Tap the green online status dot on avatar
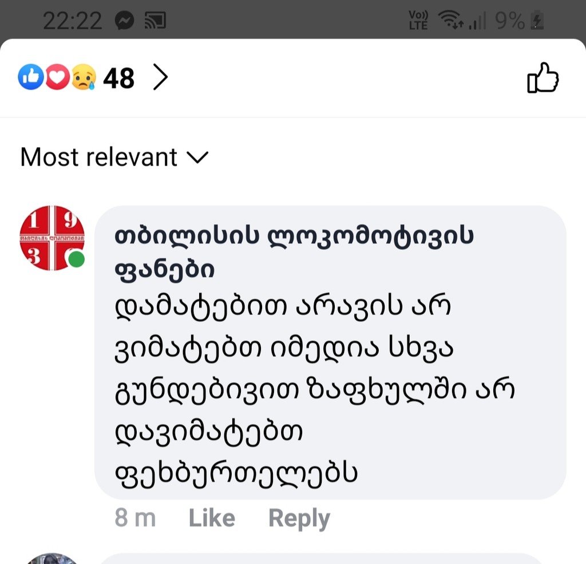 coord(77,259)
